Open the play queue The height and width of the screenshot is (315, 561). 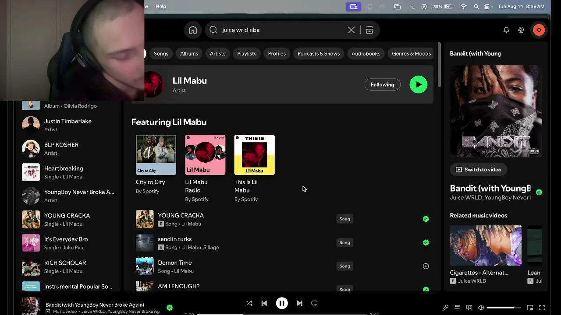457,308
